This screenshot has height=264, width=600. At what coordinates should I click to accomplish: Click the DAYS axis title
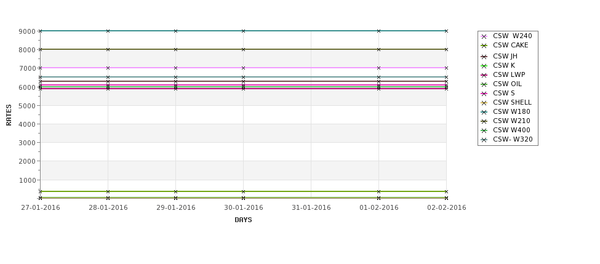tap(243, 220)
